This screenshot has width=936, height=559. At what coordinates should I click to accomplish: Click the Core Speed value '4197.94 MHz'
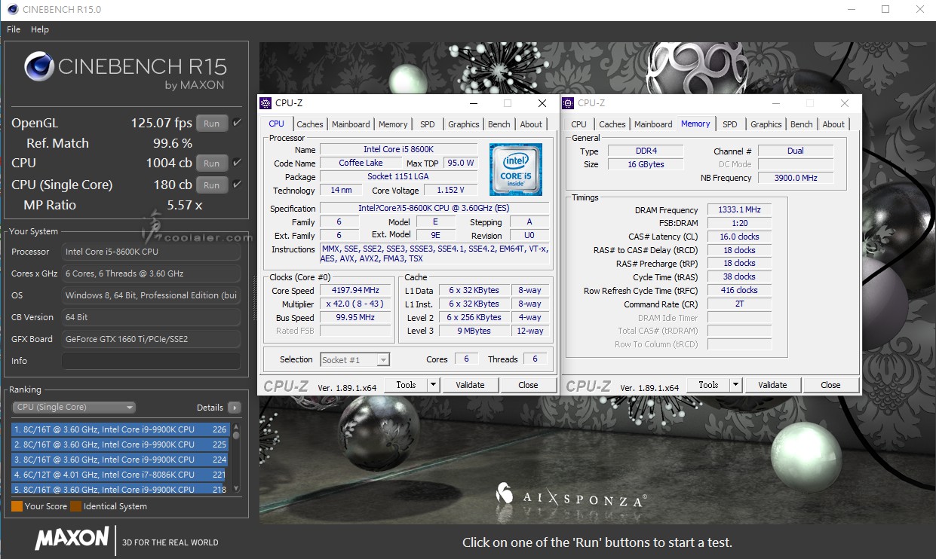pyautogui.click(x=355, y=291)
